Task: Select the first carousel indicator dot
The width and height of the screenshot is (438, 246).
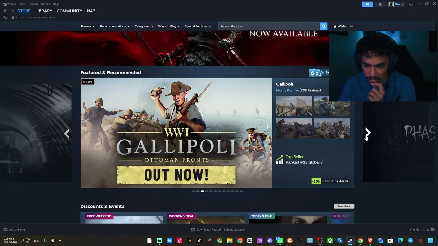Action: tap(193, 191)
